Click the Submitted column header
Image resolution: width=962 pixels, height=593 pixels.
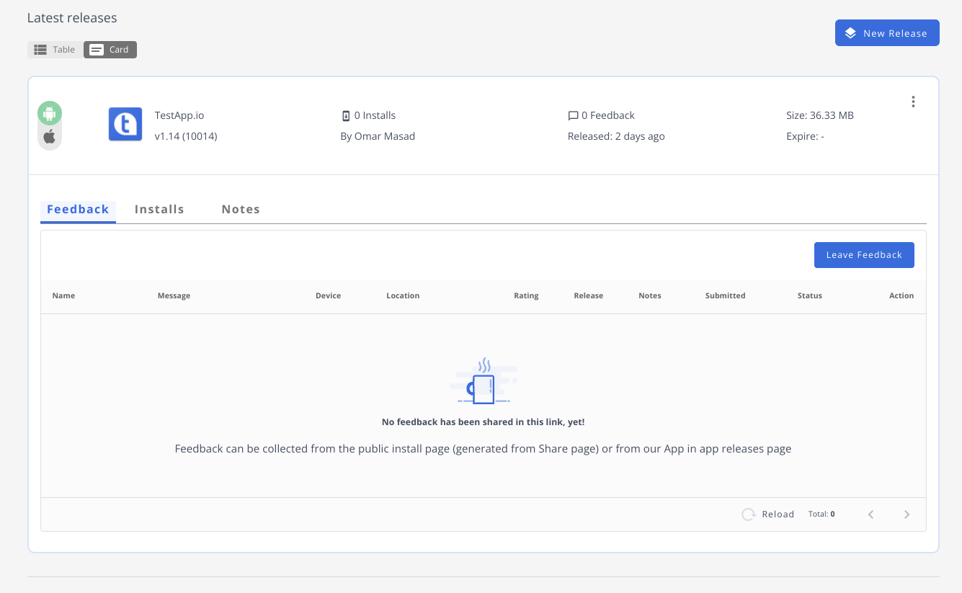pos(725,295)
